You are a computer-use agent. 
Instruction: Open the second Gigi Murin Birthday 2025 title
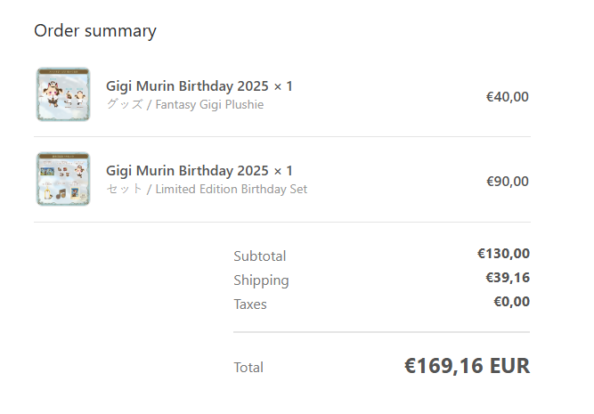point(199,170)
